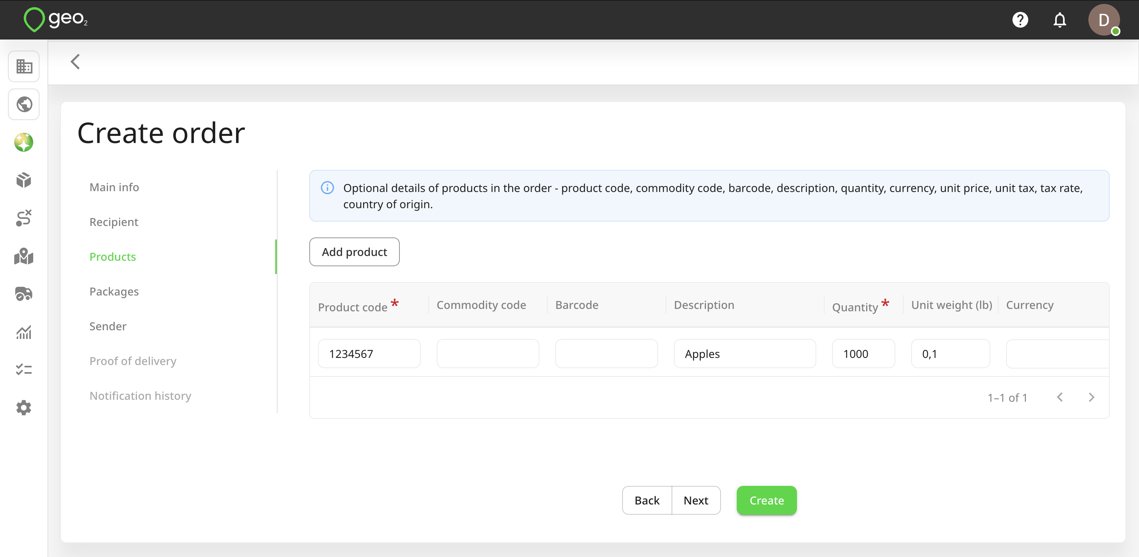Select the Products step

pos(112,257)
